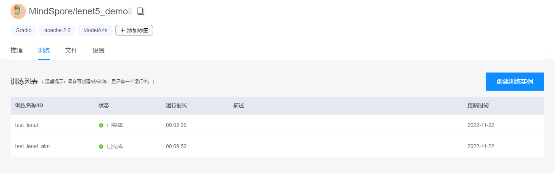Select the Gradio tag

click(x=23, y=30)
